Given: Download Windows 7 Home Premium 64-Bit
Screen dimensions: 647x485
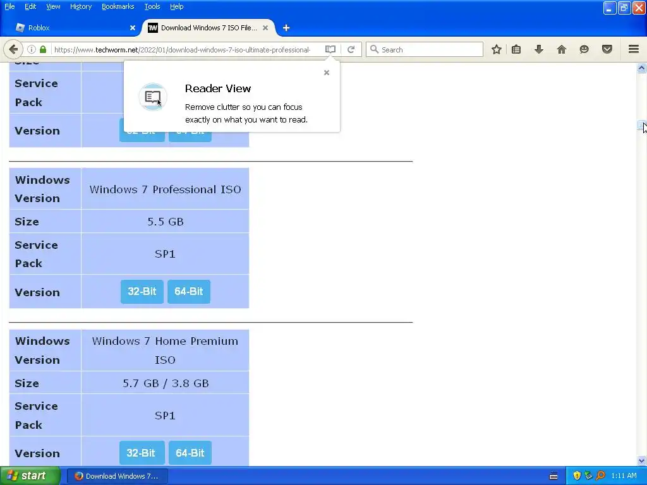Looking at the screenshot, I should point(190,453).
